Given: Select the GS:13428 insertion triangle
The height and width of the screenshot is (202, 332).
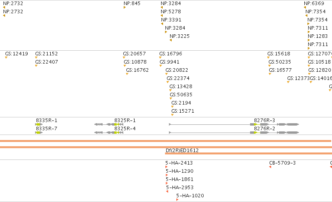Looking at the screenshot, I should coord(170,90).
